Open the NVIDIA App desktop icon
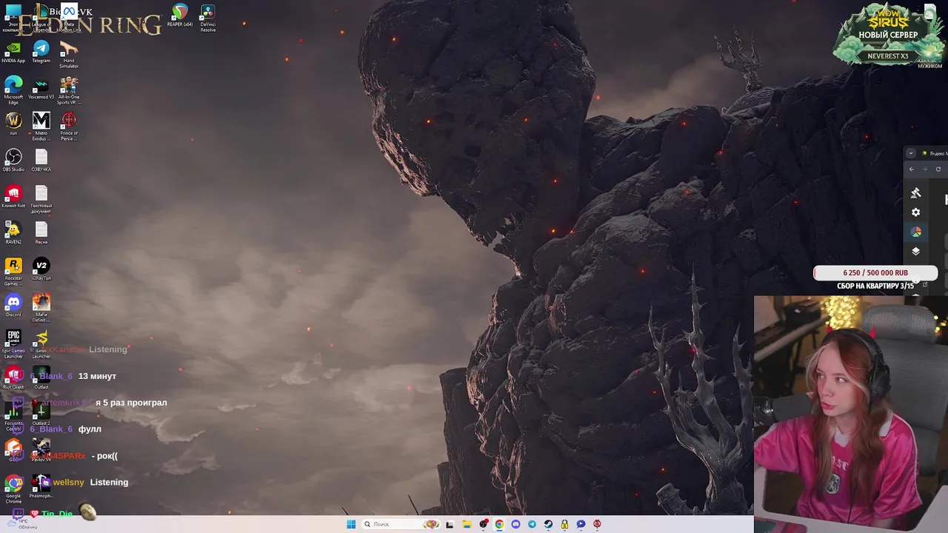Image resolution: width=948 pixels, height=533 pixels. point(13,52)
